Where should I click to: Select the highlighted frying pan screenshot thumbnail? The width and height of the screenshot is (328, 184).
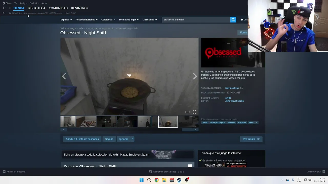pyautogui.click(x=168, y=122)
